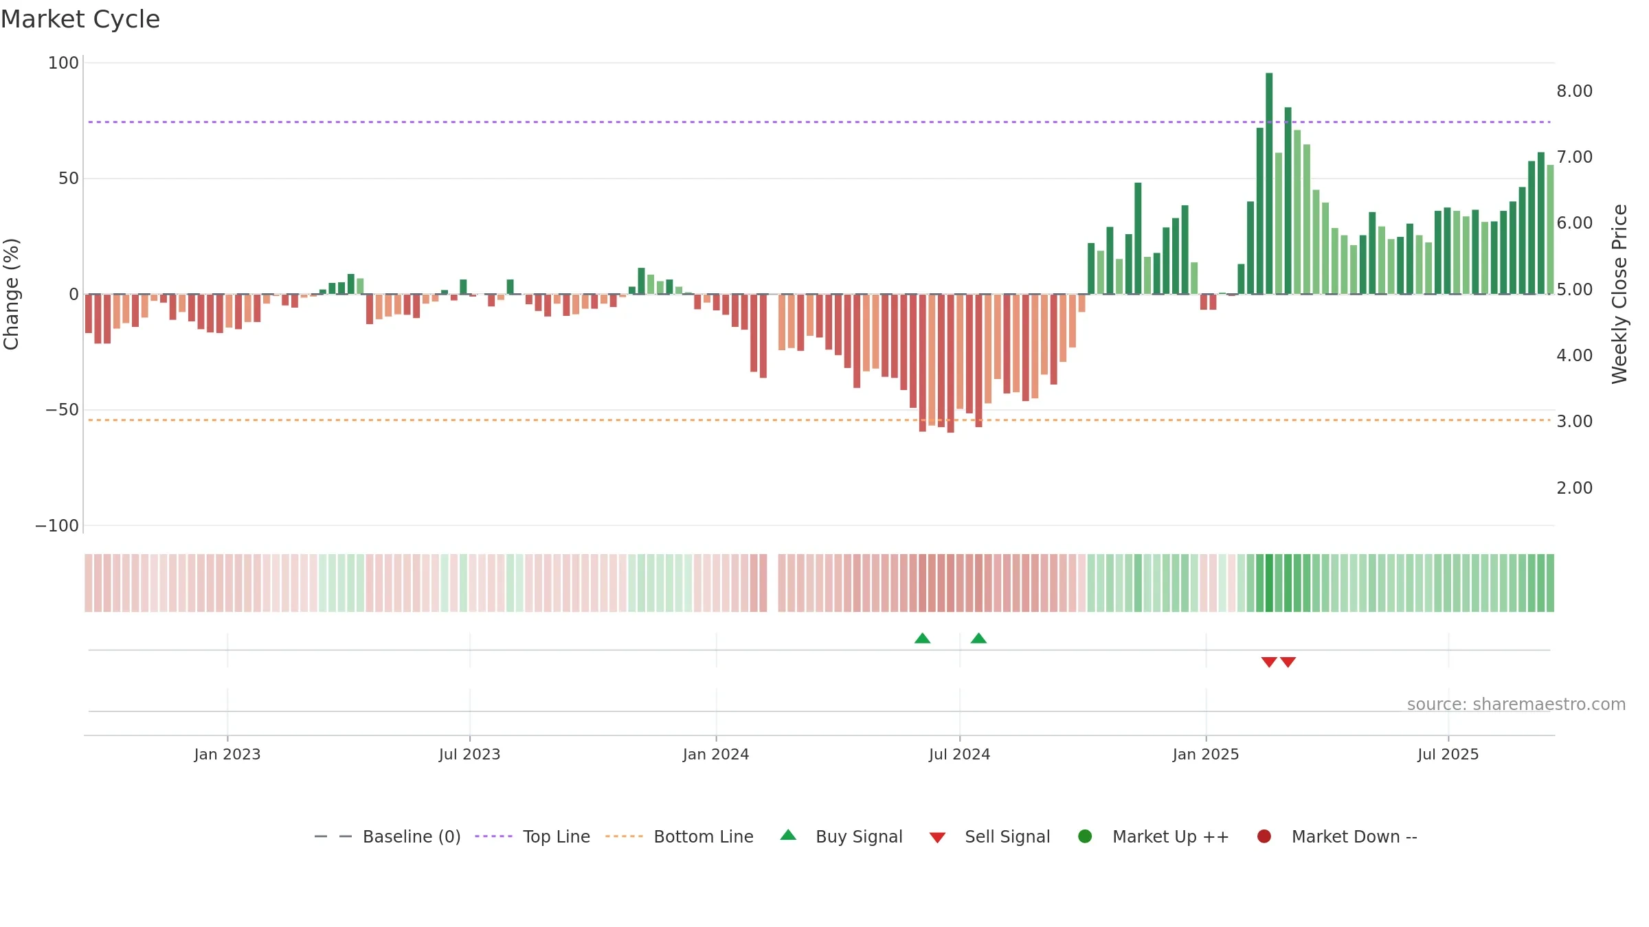Click the tallest green bar near 95 percent
1649x927 pixels.
tap(1269, 183)
